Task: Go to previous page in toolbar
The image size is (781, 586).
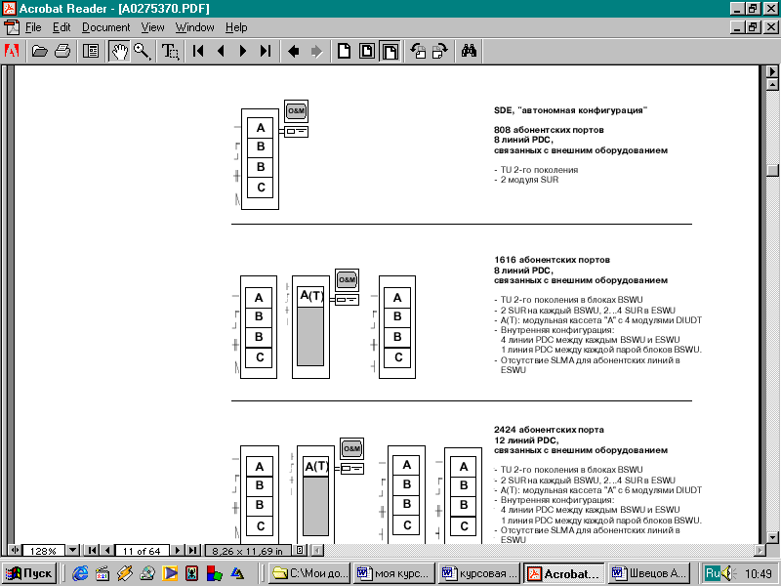Action: click(221, 52)
